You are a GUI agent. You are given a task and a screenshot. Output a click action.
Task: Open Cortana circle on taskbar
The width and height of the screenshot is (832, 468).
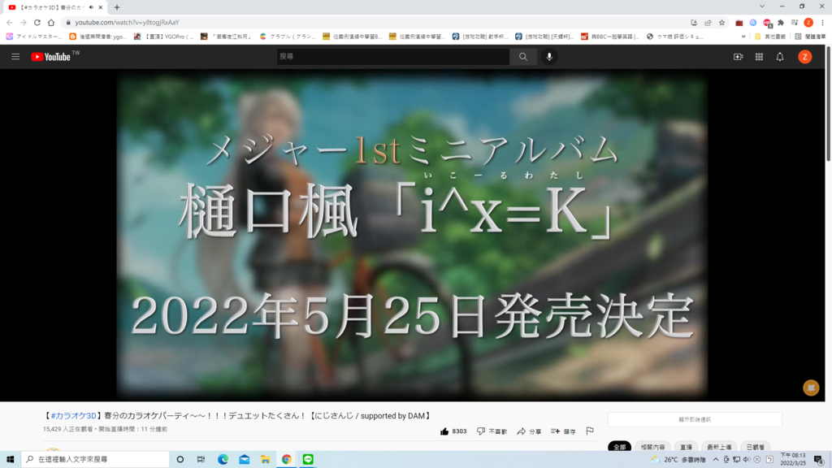pyautogui.click(x=180, y=460)
